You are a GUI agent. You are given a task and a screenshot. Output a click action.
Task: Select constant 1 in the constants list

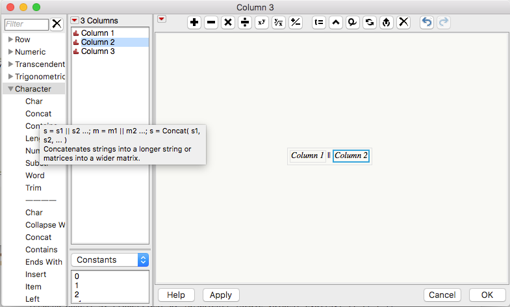[77, 286]
